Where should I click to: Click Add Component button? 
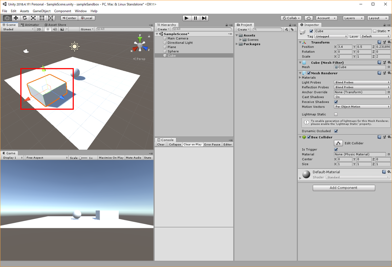click(344, 188)
